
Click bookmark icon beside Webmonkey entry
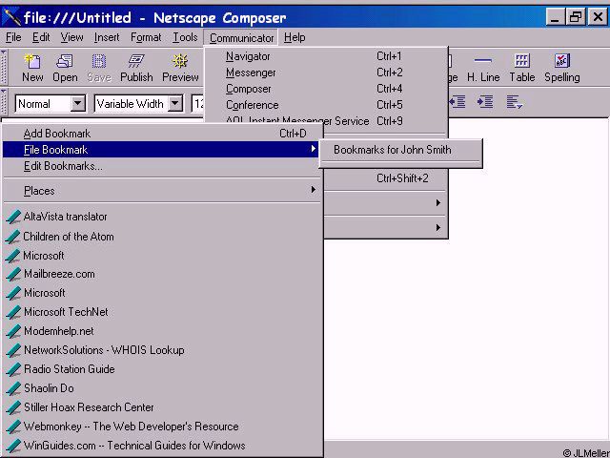13,427
